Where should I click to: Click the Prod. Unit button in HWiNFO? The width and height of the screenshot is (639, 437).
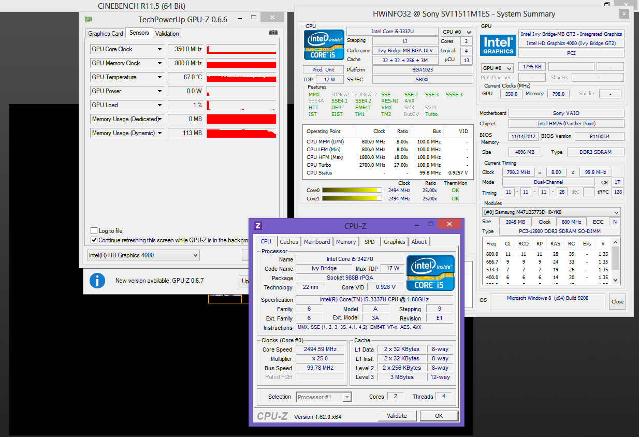[x=323, y=70]
